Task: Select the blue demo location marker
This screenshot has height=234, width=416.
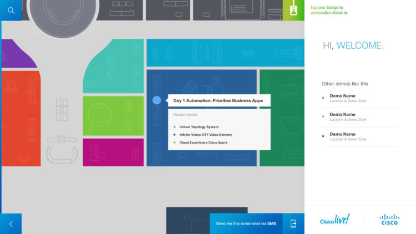Action: (x=156, y=100)
